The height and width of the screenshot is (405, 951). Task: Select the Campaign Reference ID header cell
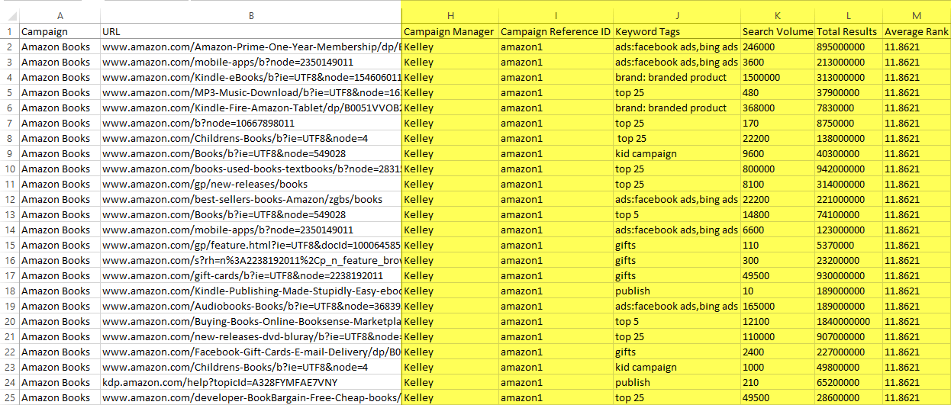556,32
